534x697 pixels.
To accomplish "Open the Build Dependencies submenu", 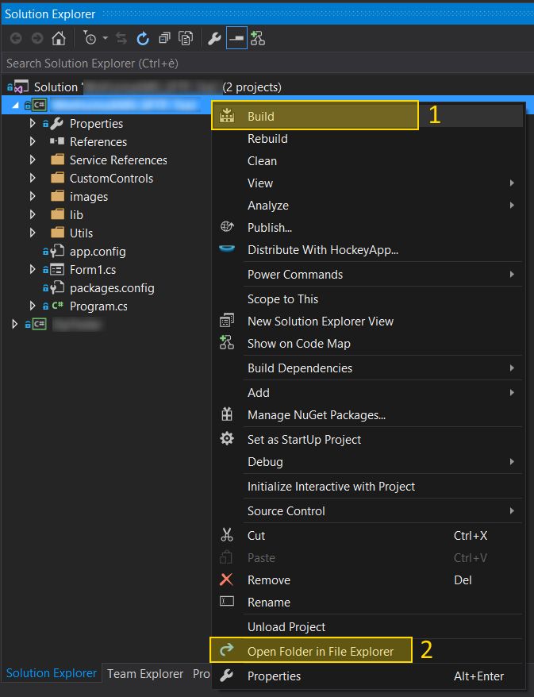I will [367, 368].
